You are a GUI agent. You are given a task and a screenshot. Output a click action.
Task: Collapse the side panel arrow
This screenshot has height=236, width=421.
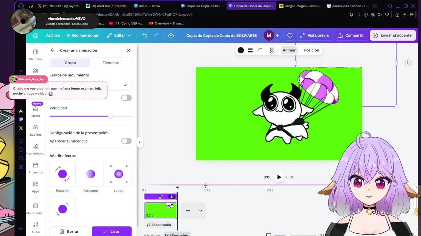tap(139, 142)
